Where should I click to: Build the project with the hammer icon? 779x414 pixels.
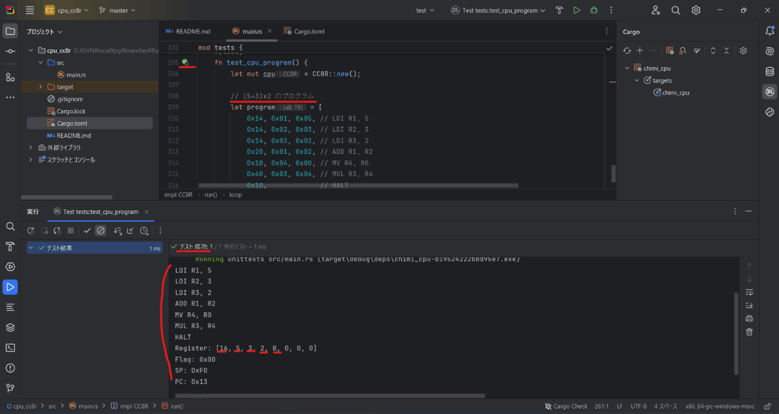coord(559,9)
